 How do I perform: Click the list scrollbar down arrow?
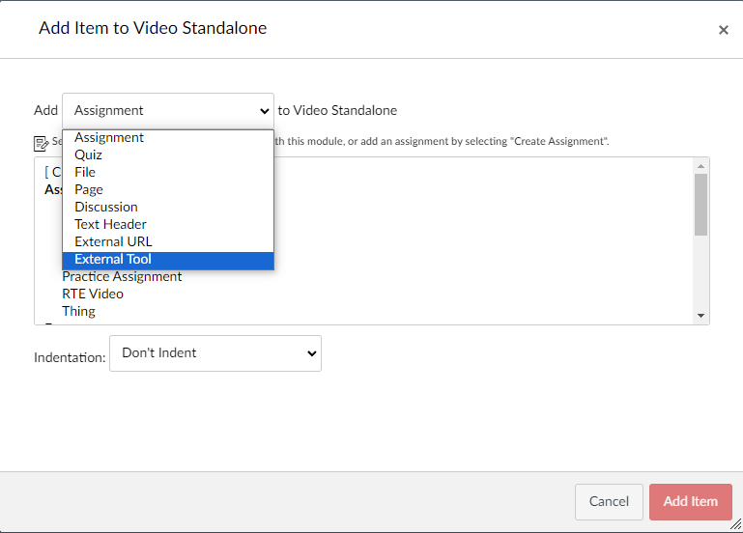(700, 316)
